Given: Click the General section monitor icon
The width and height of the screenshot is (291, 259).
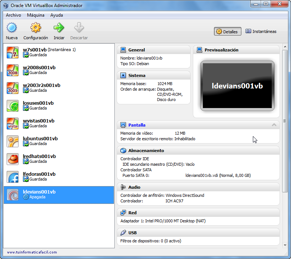Looking at the screenshot, I should [x=123, y=50].
